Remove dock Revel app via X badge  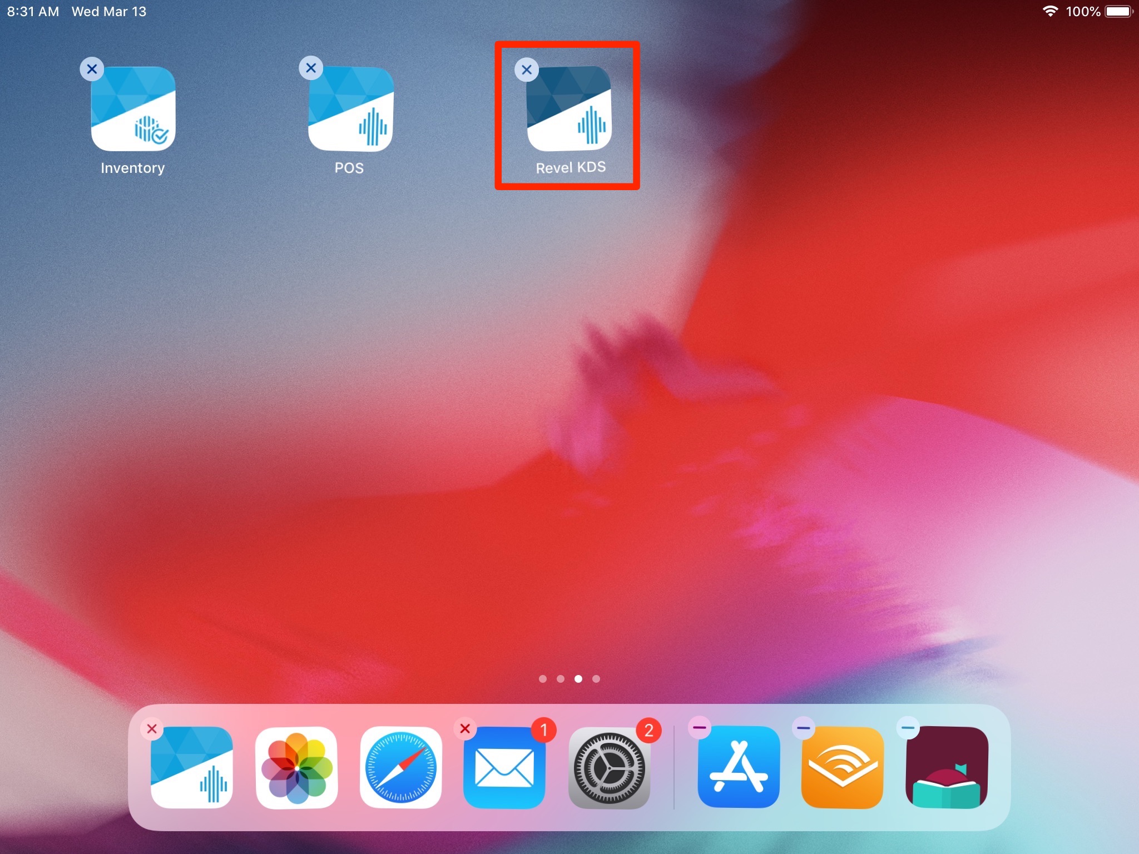[152, 728]
